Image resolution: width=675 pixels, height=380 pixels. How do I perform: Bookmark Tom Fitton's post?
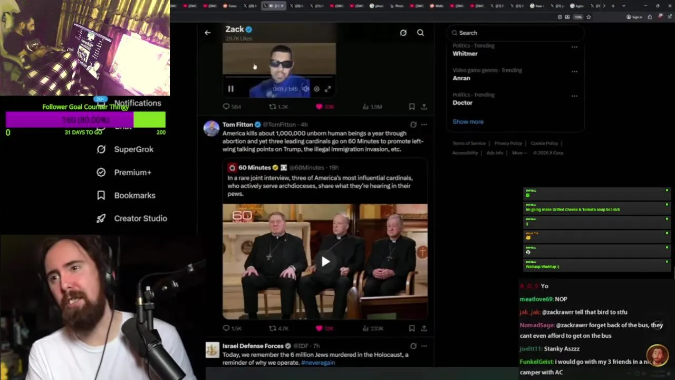(x=412, y=328)
